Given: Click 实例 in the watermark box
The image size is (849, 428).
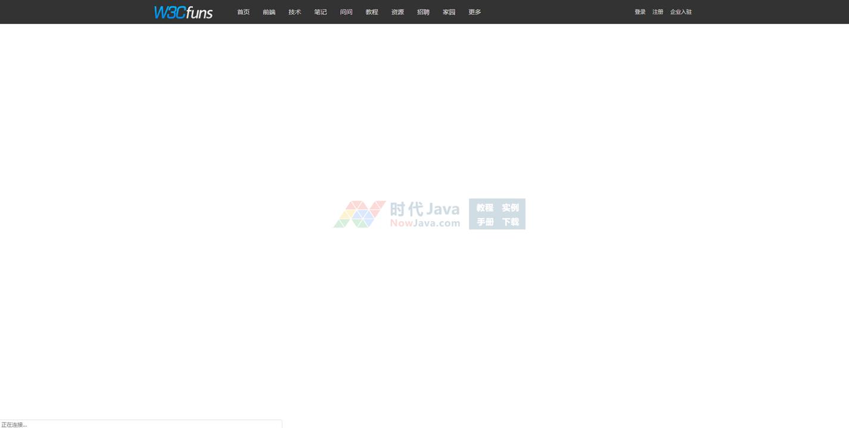Looking at the screenshot, I should tap(510, 207).
